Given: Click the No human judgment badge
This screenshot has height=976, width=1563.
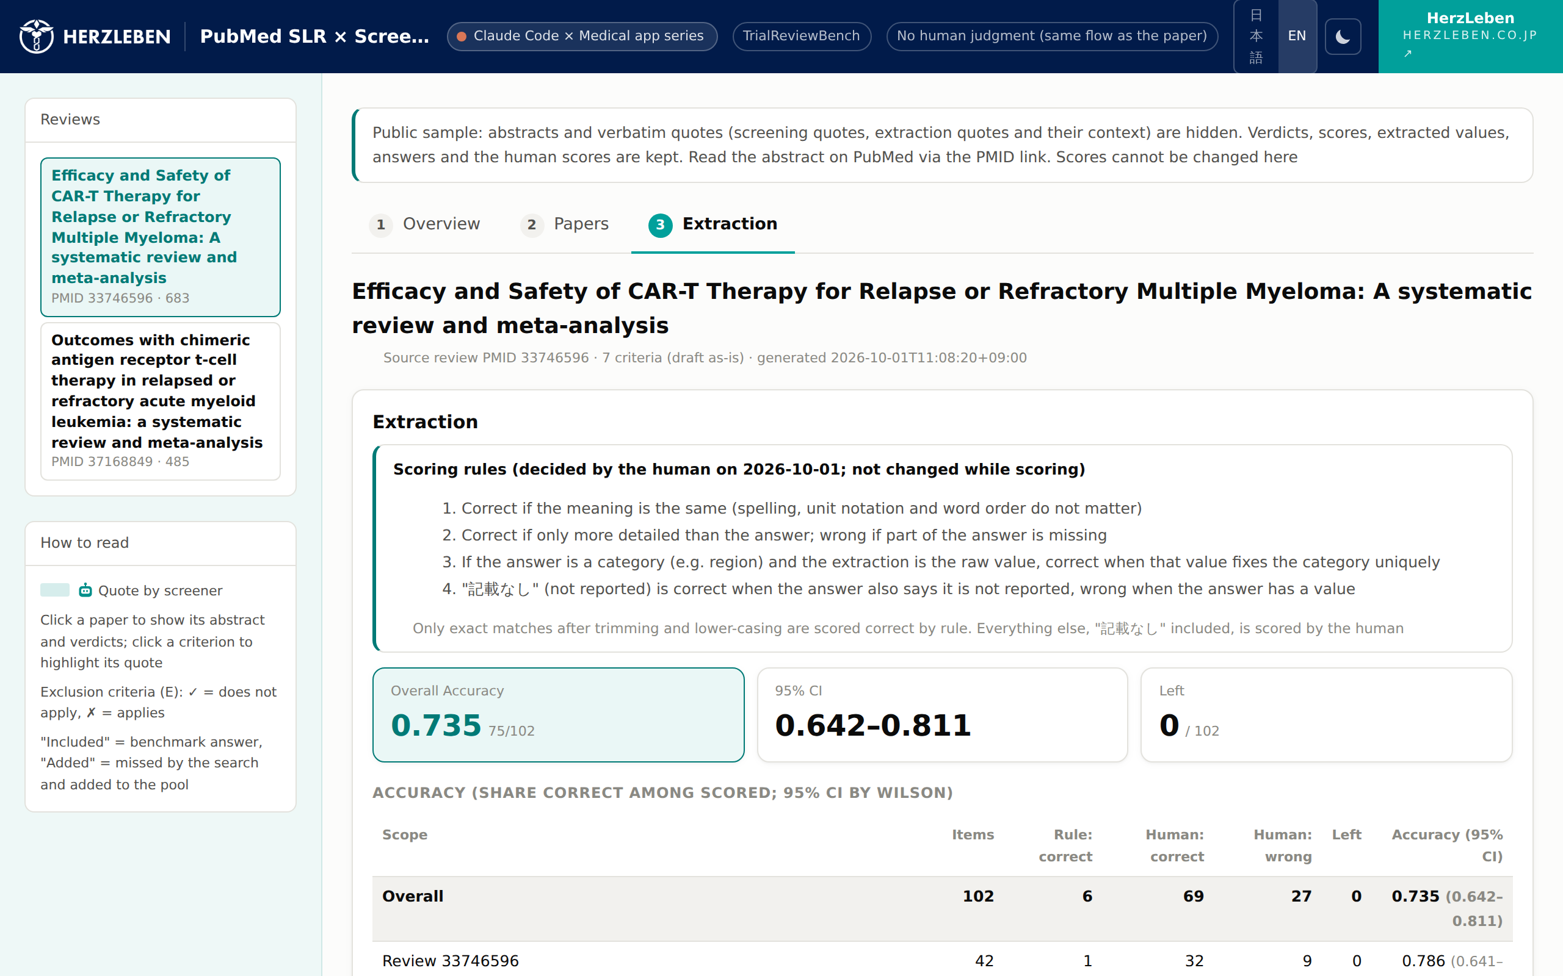Looking at the screenshot, I should click(x=1051, y=36).
